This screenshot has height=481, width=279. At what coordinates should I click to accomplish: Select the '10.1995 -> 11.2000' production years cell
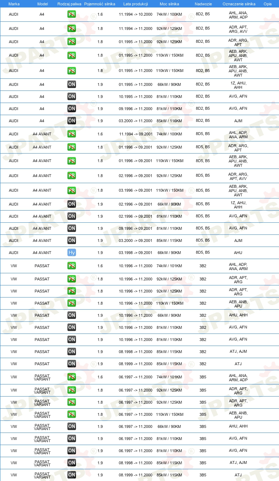coord(136,97)
